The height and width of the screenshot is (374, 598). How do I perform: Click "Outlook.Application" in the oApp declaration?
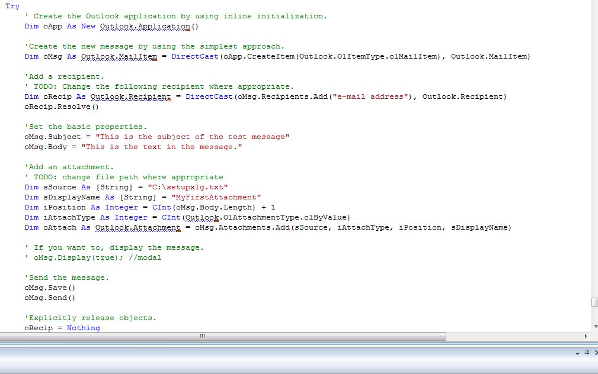[145, 27]
